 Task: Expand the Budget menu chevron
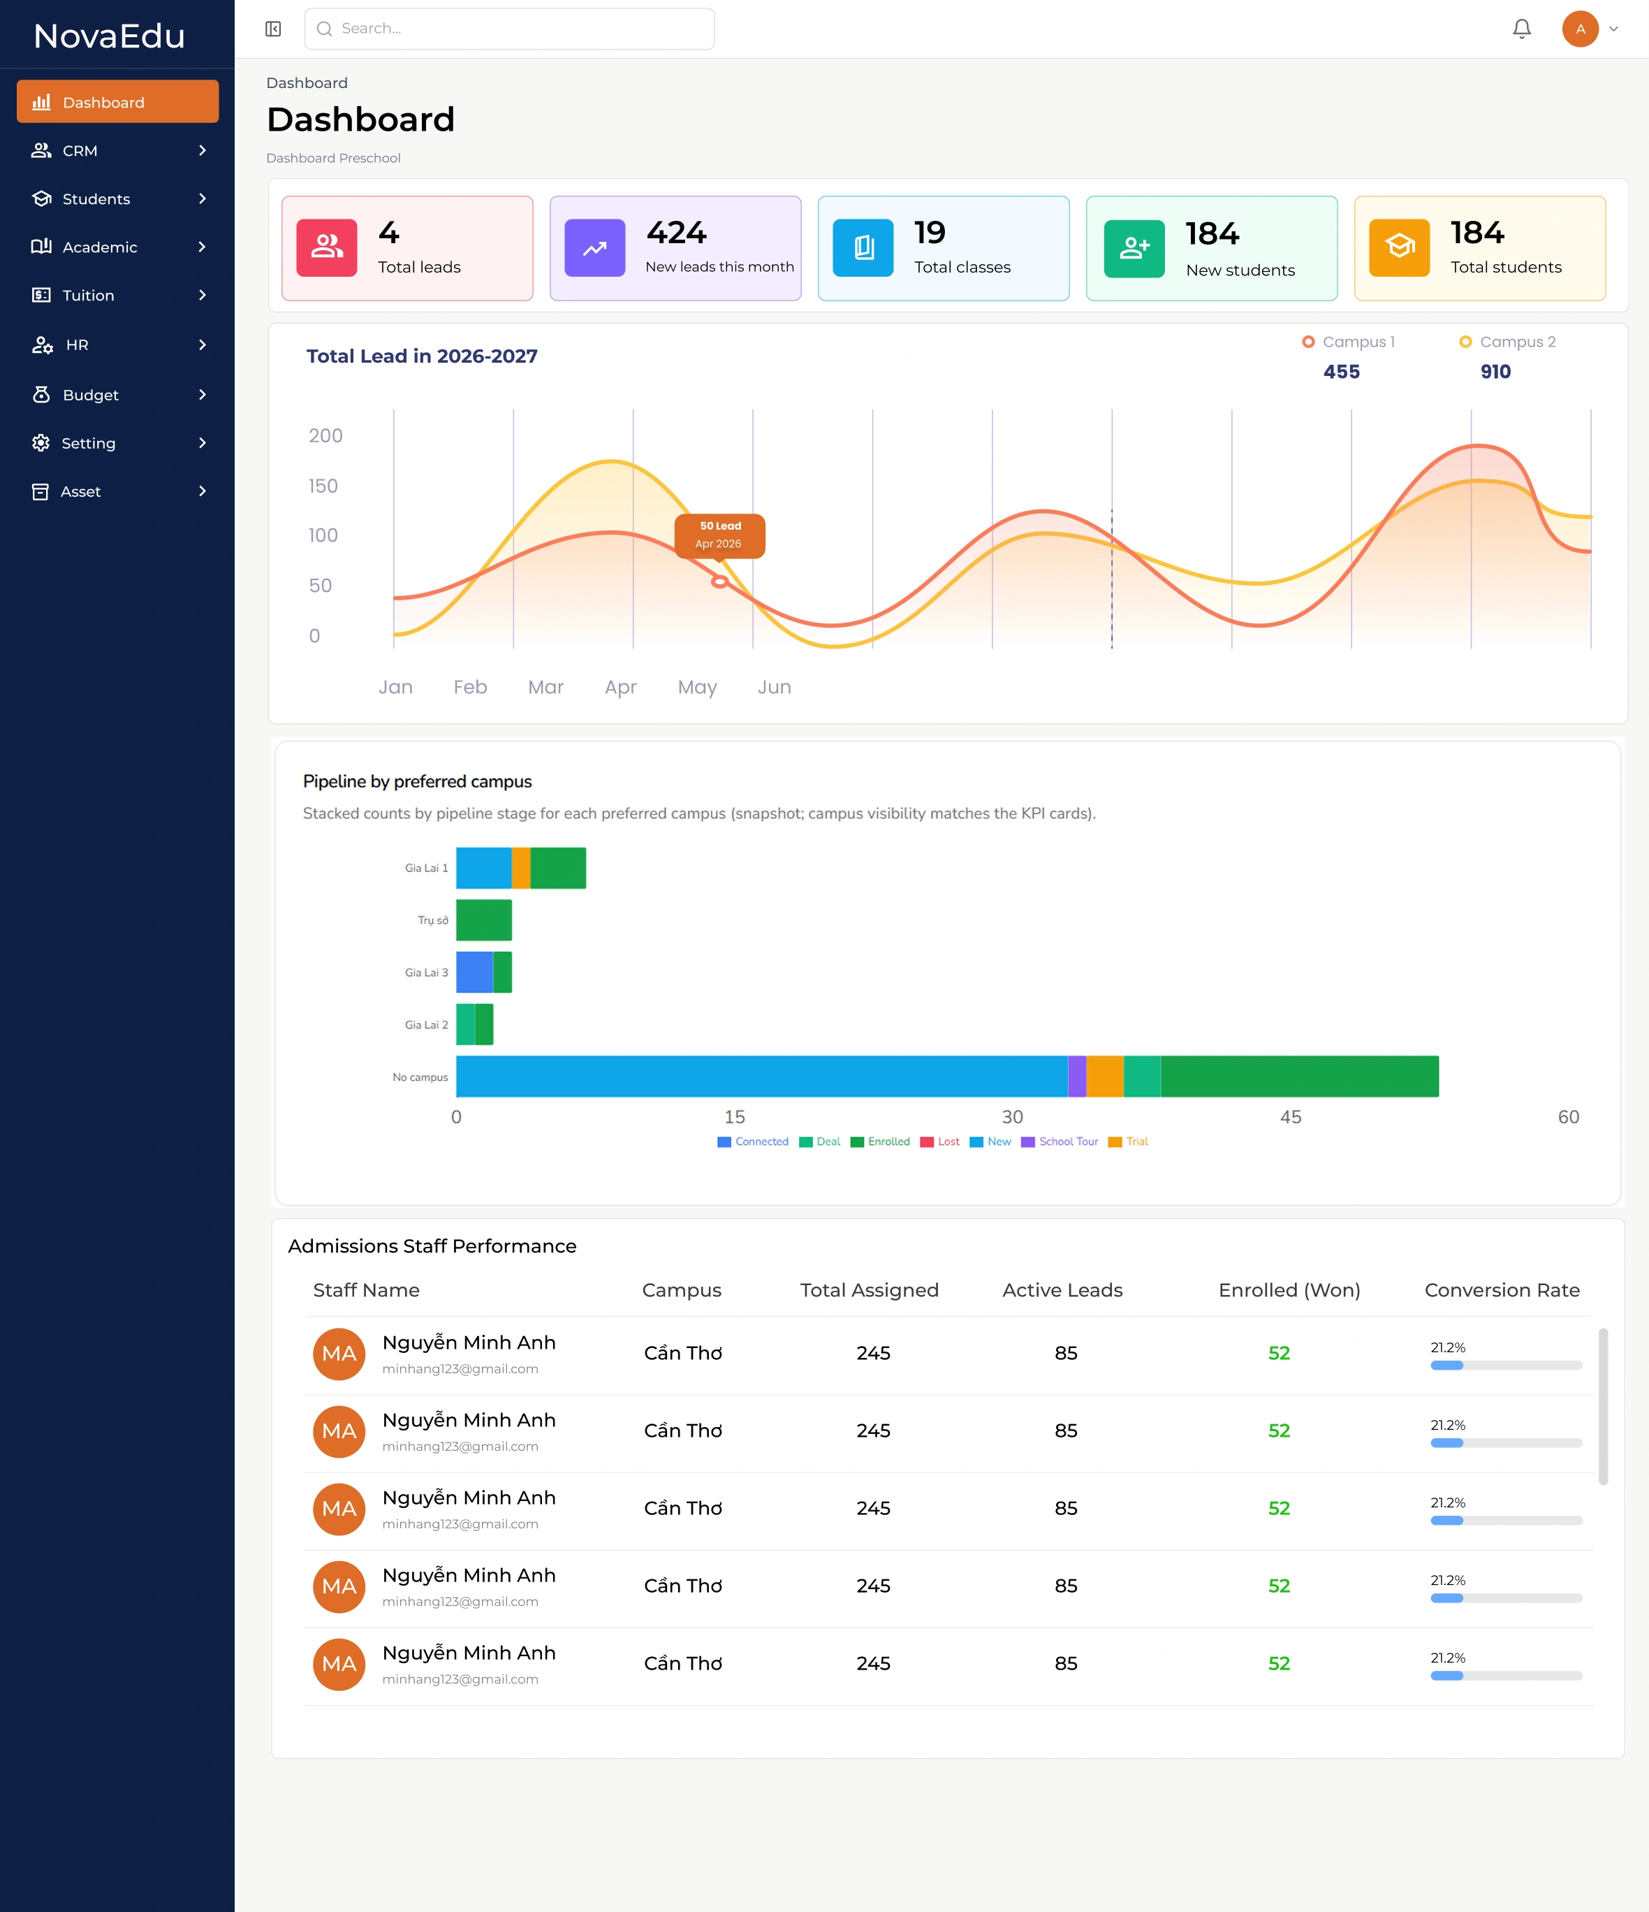202,394
